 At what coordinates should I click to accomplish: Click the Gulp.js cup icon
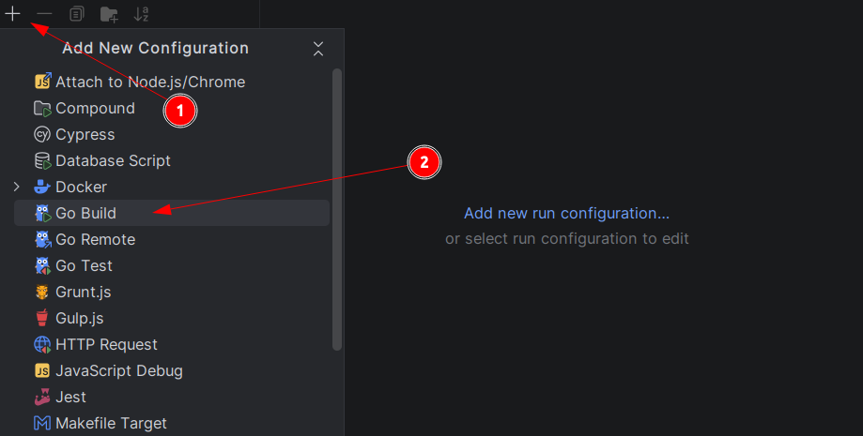click(42, 318)
